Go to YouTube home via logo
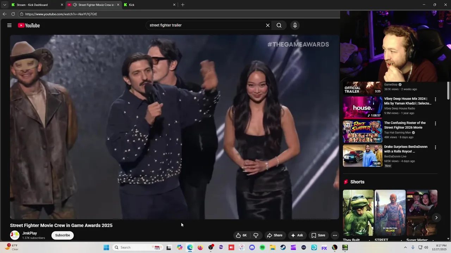Screen dimensions: 451x253 (29, 25)
